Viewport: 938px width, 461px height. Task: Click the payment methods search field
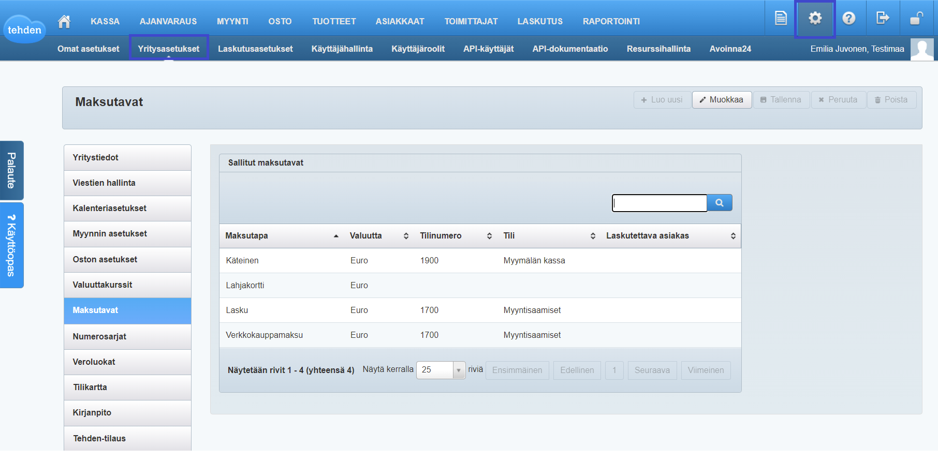(659, 203)
